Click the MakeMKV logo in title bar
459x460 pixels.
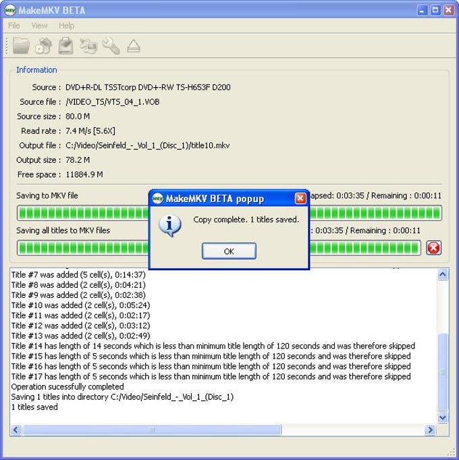[x=10, y=10]
